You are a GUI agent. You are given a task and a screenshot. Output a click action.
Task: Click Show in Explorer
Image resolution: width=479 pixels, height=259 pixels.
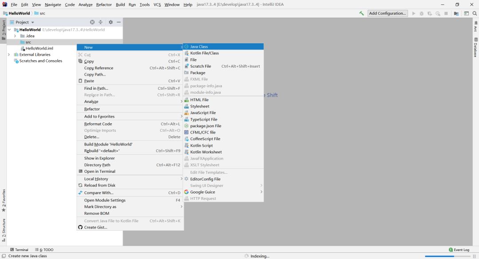tap(130, 158)
